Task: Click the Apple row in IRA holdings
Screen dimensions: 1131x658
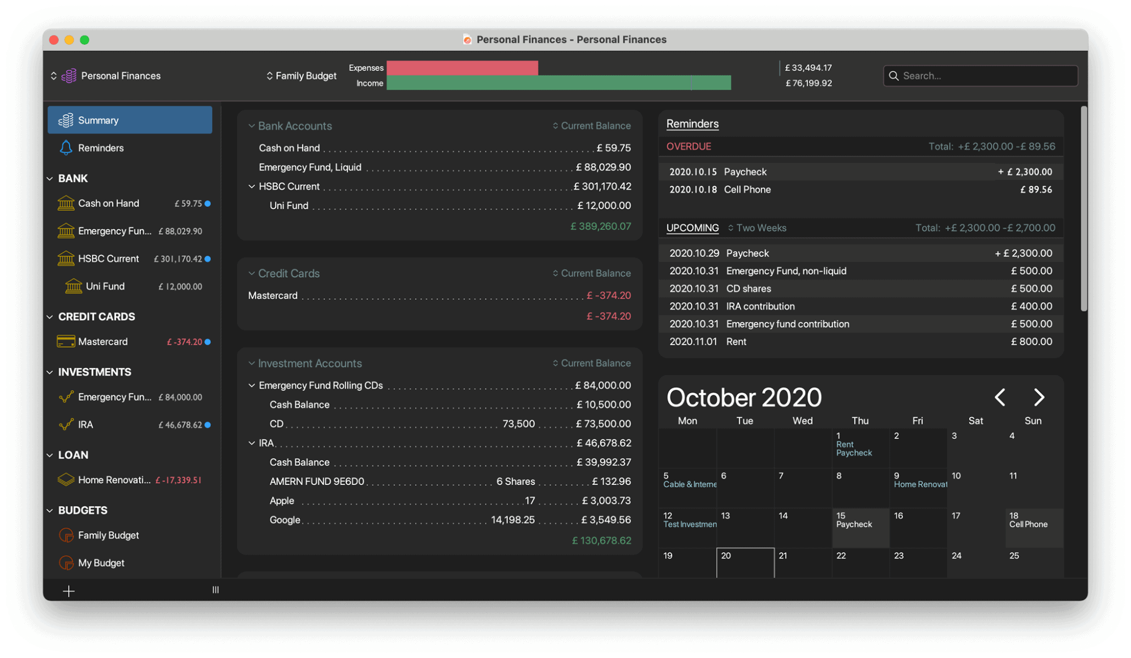Action: coord(450,501)
